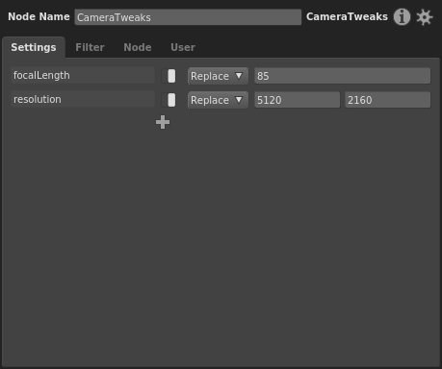Select the resolution tweak name

pyautogui.click(x=83, y=99)
